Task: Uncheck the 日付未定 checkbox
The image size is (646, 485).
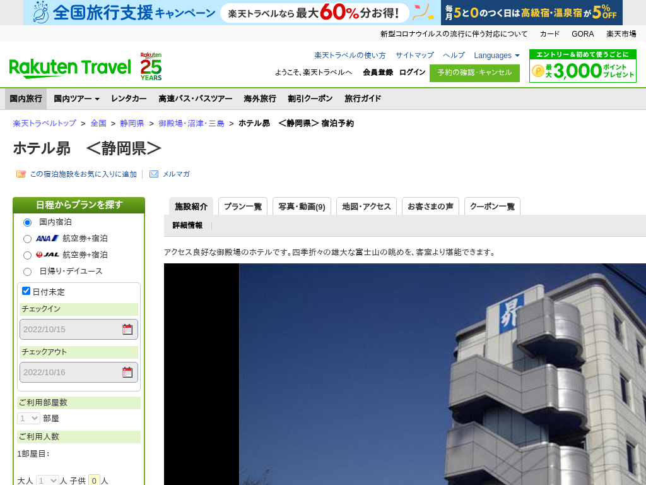Action: tap(26, 290)
